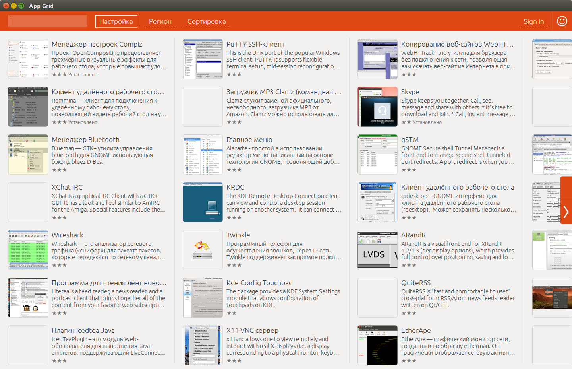Open the Главное меню app title
Viewport: 572px width, 369px height.
tap(249, 140)
